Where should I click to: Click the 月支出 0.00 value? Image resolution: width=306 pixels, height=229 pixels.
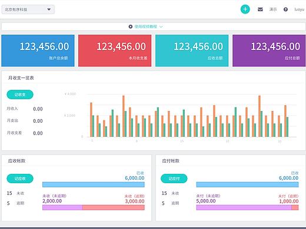(38, 121)
